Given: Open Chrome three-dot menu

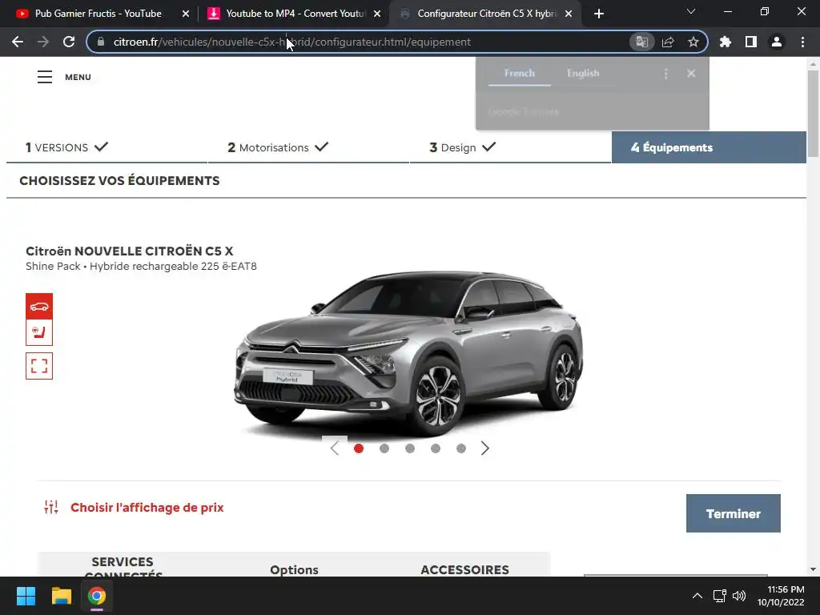Looking at the screenshot, I should (x=802, y=42).
